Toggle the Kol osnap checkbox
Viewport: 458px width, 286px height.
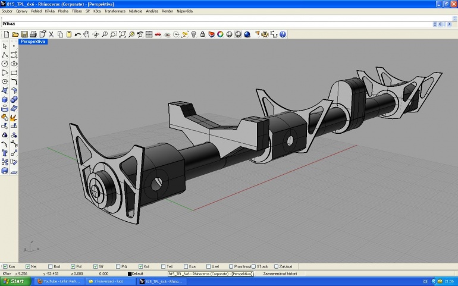coord(140,266)
